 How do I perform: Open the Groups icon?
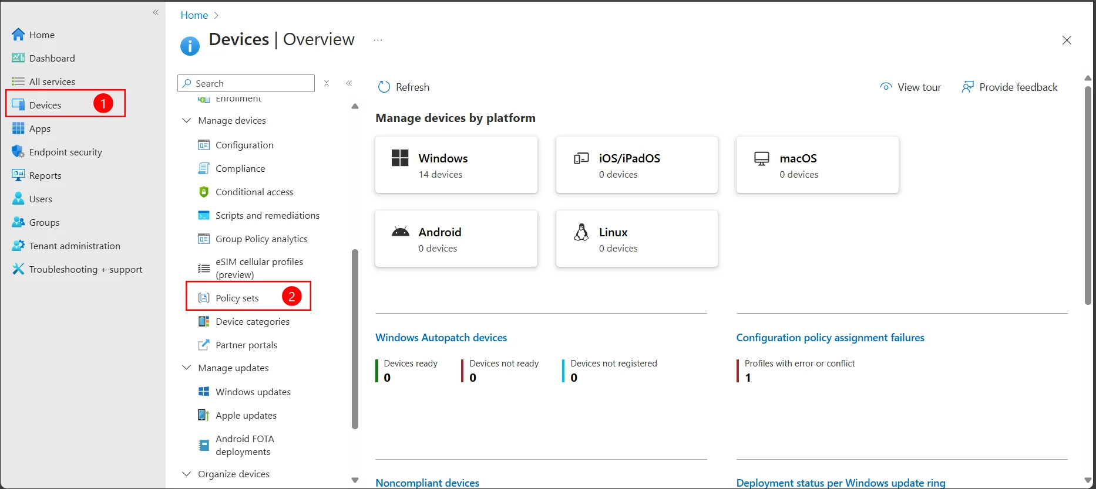(18, 222)
